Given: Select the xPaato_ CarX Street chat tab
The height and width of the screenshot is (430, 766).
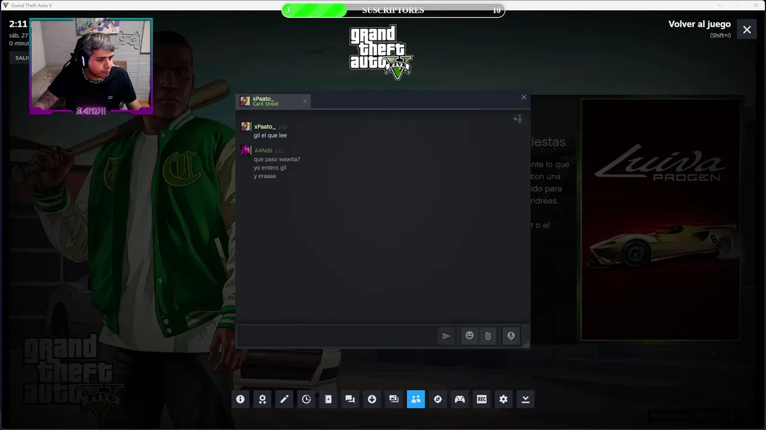Looking at the screenshot, I should (x=273, y=101).
